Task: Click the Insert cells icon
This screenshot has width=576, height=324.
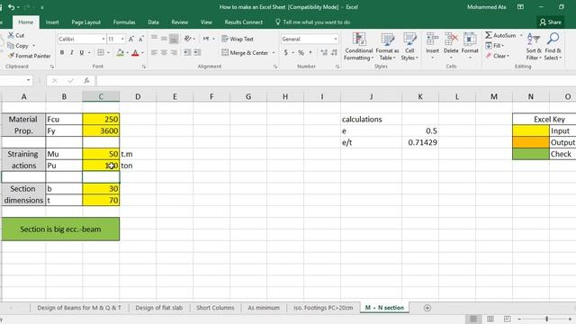Action: tap(432, 39)
